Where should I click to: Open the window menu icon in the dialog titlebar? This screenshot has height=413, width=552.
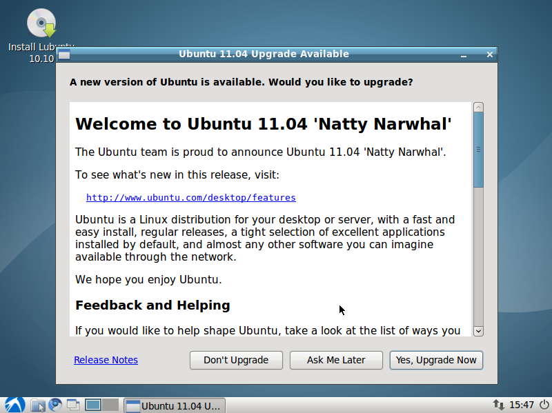tap(64, 54)
